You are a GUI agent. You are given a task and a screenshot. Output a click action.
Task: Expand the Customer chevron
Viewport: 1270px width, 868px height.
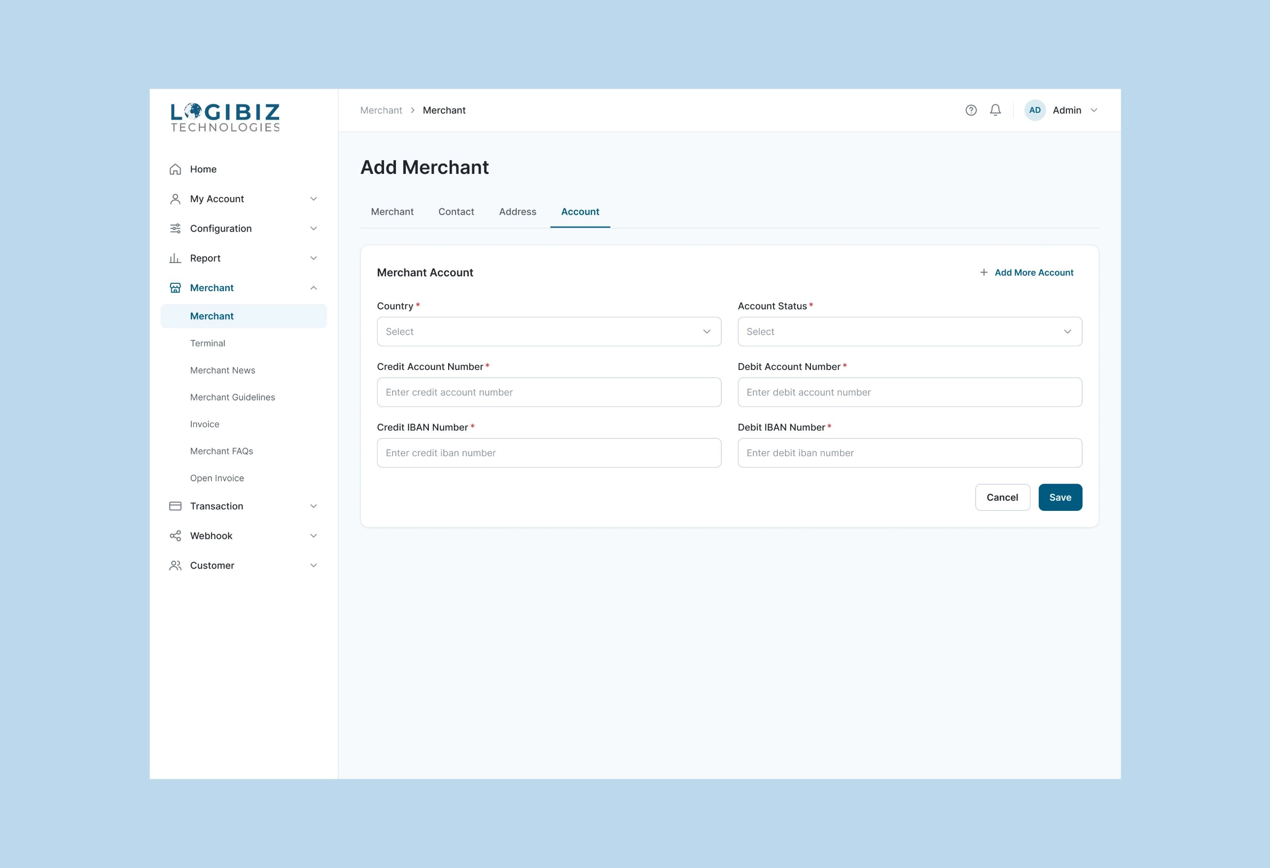click(313, 566)
